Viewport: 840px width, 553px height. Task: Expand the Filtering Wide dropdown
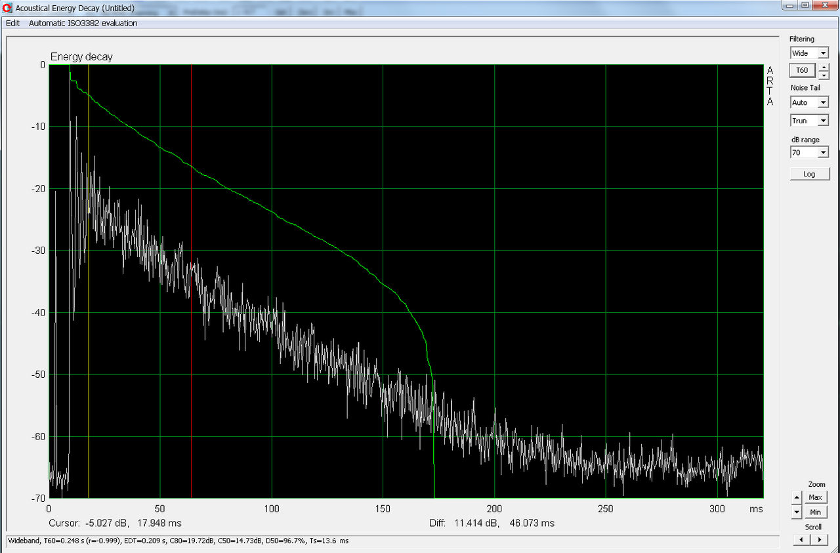click(x=823, y=53)
